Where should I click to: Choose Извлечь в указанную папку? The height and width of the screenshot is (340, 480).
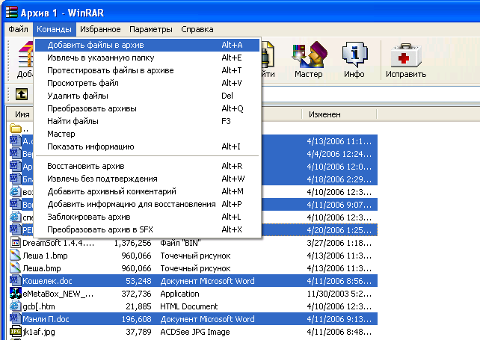(x=147, y=58)
